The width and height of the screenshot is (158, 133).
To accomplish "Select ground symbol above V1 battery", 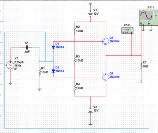I will 91,4.
